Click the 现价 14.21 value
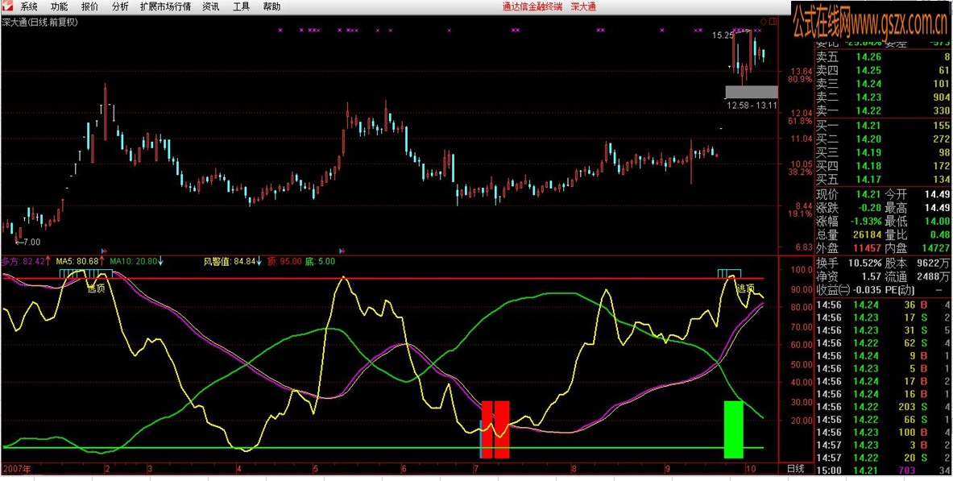This screenshot has width=953, height=481. pos(868,195)
